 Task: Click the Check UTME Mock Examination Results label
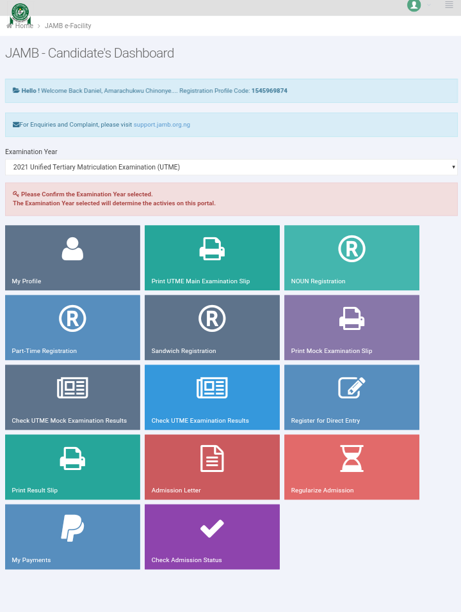69,420
